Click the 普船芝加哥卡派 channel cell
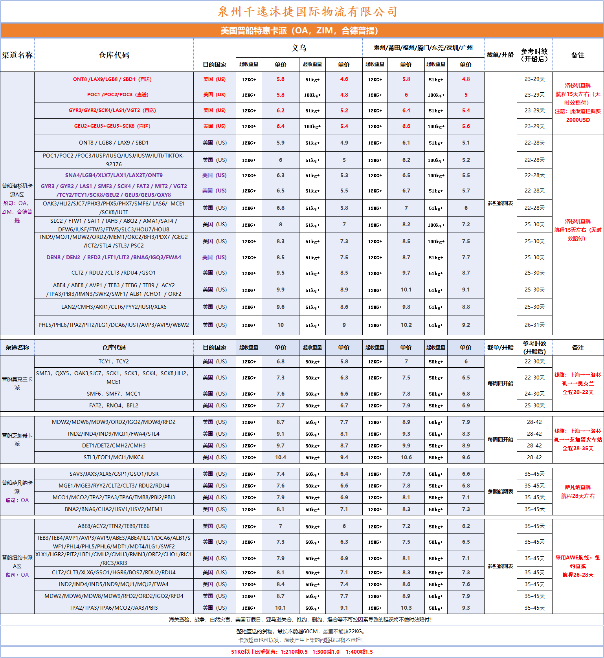Screen dimensions: 604x658 [17, 440]
